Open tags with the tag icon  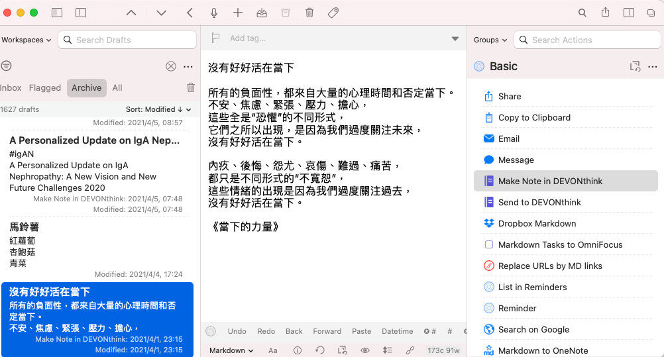click(x=333, y=13)
